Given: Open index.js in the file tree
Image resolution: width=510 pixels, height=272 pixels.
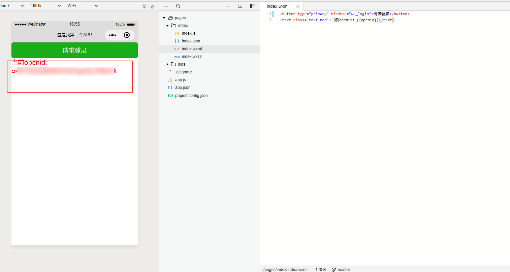Looking at the screenshot, I should click(x=188, y=33).
